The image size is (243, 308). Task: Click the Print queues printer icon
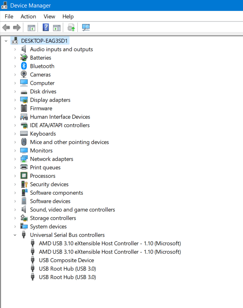tap(24, 167)
